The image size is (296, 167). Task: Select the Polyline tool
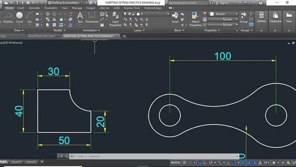pyautogui.click(x=8, y=18)
